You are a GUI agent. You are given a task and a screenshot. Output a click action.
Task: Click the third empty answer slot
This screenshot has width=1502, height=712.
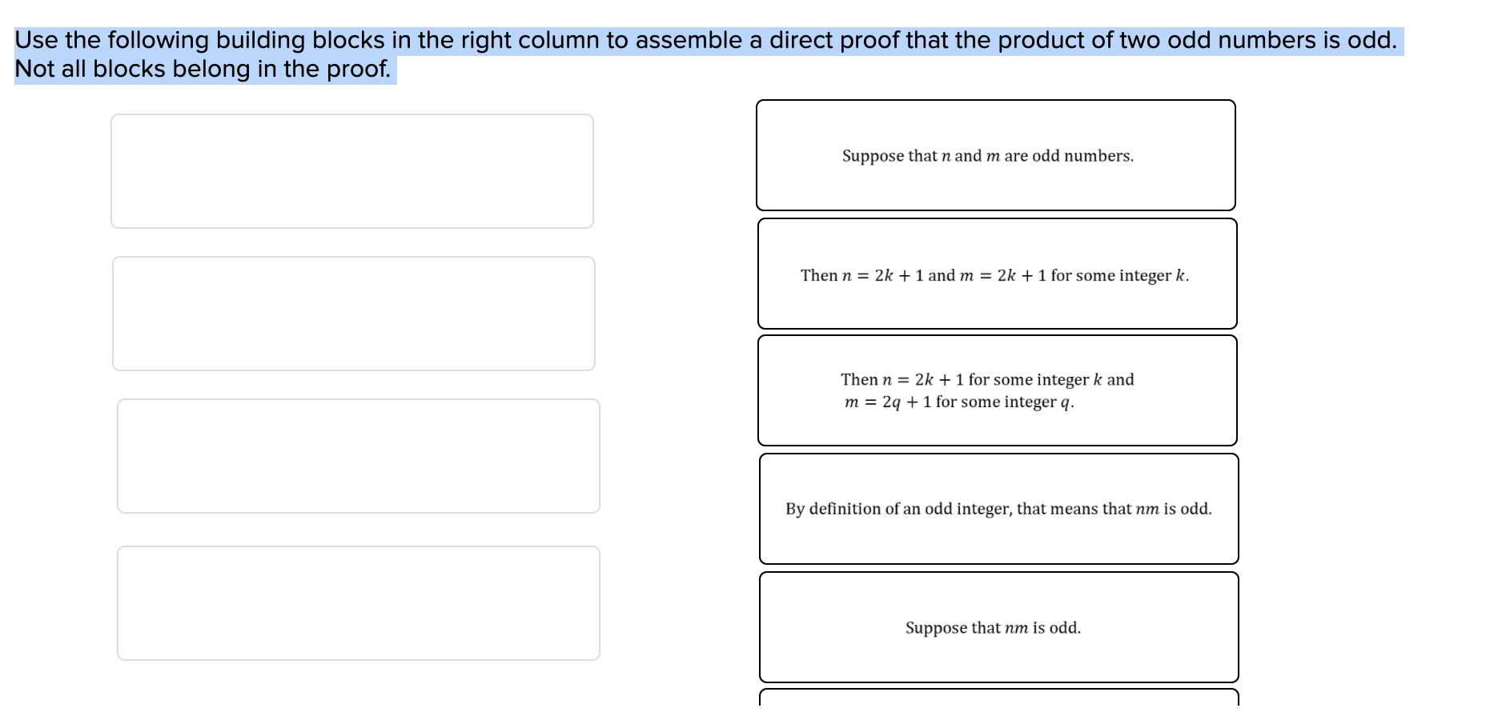coord(359,455)
